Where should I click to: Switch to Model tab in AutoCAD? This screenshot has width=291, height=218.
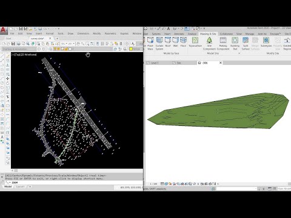[8, 187]
